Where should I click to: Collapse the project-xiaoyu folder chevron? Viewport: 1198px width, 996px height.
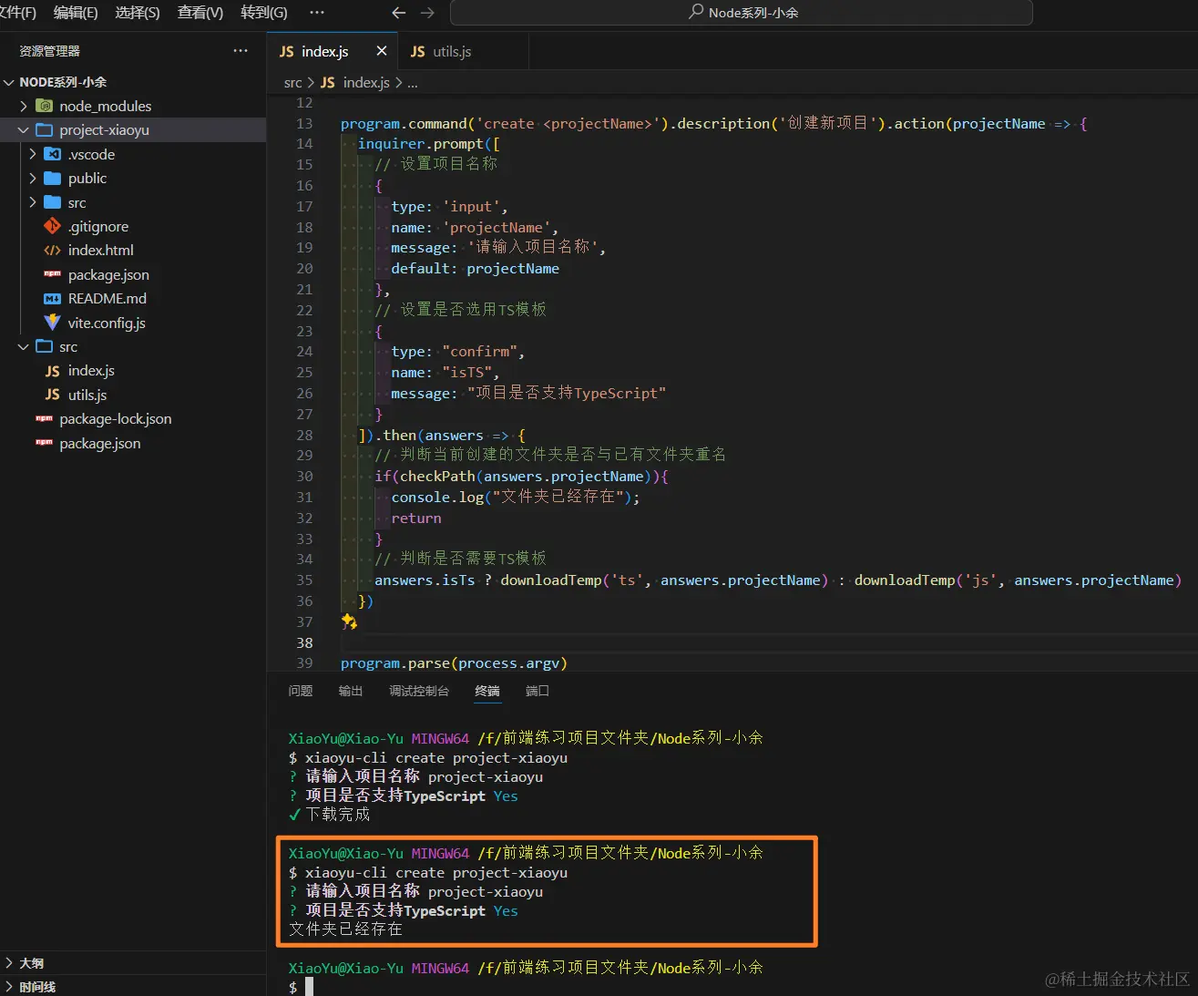coord(24,130)
